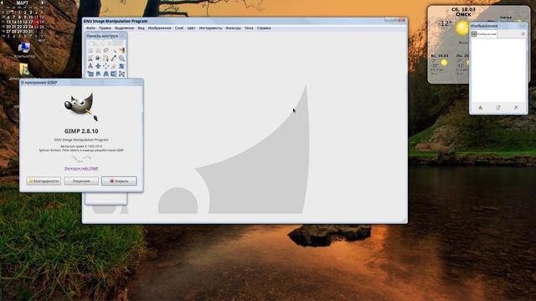Select the Flip tool

click(114, 74)
